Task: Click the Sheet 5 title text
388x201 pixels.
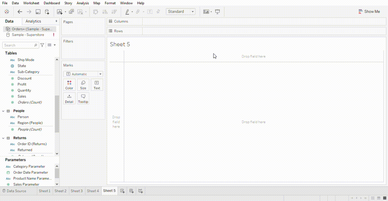Action: pos(120,44)
